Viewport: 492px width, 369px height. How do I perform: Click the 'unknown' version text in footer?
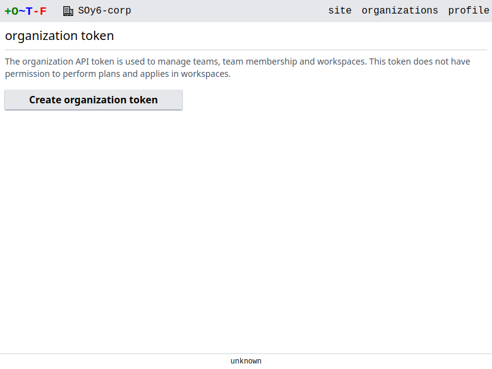246,361
